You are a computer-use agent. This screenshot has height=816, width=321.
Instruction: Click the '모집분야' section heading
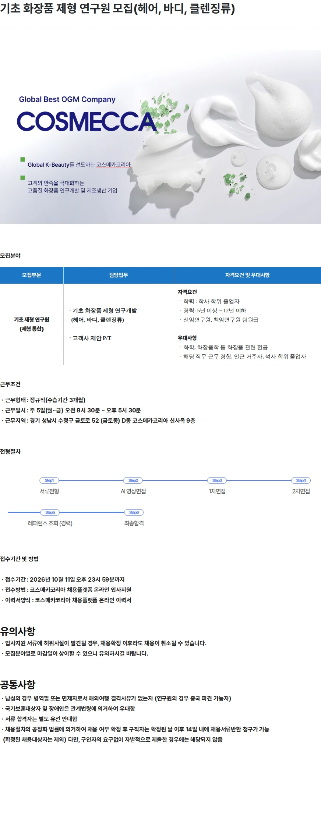click(10, 255)
